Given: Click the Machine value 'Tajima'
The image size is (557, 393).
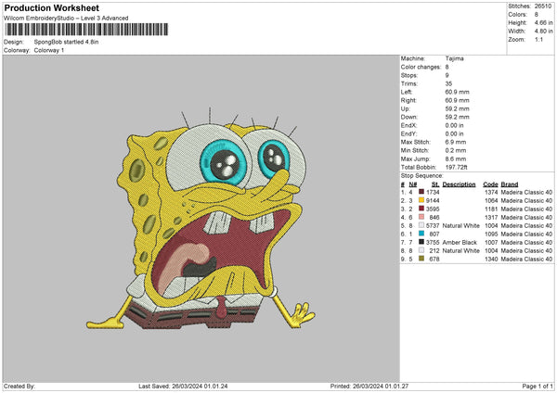Looking at the screenshot, I should [x=454, y=58].
